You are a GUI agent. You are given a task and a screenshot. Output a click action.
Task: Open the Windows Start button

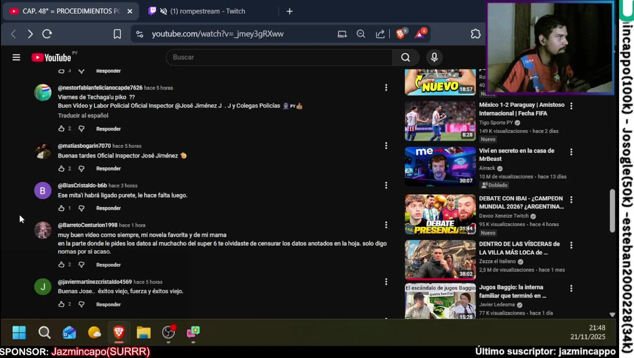19,332
